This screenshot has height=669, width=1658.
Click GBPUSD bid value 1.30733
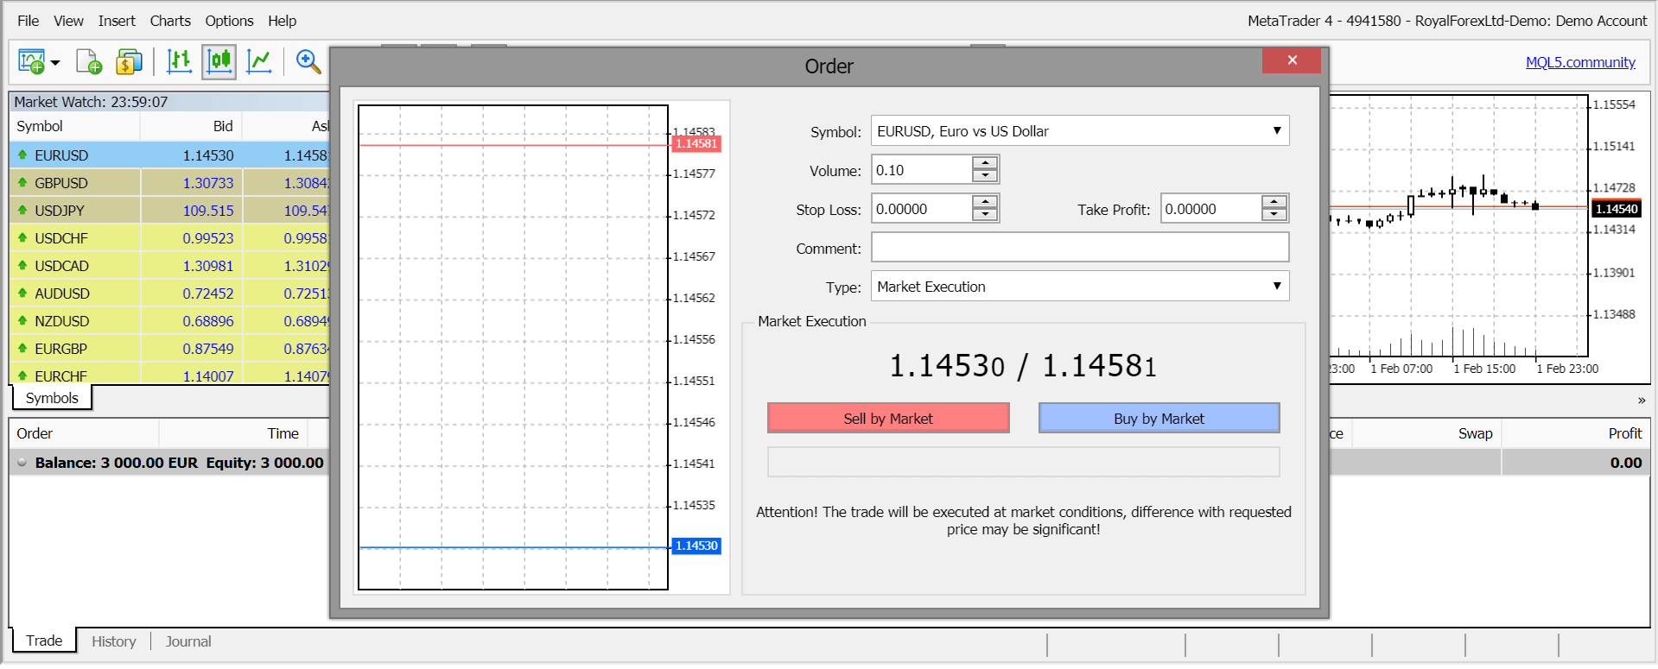pos(208,183)
